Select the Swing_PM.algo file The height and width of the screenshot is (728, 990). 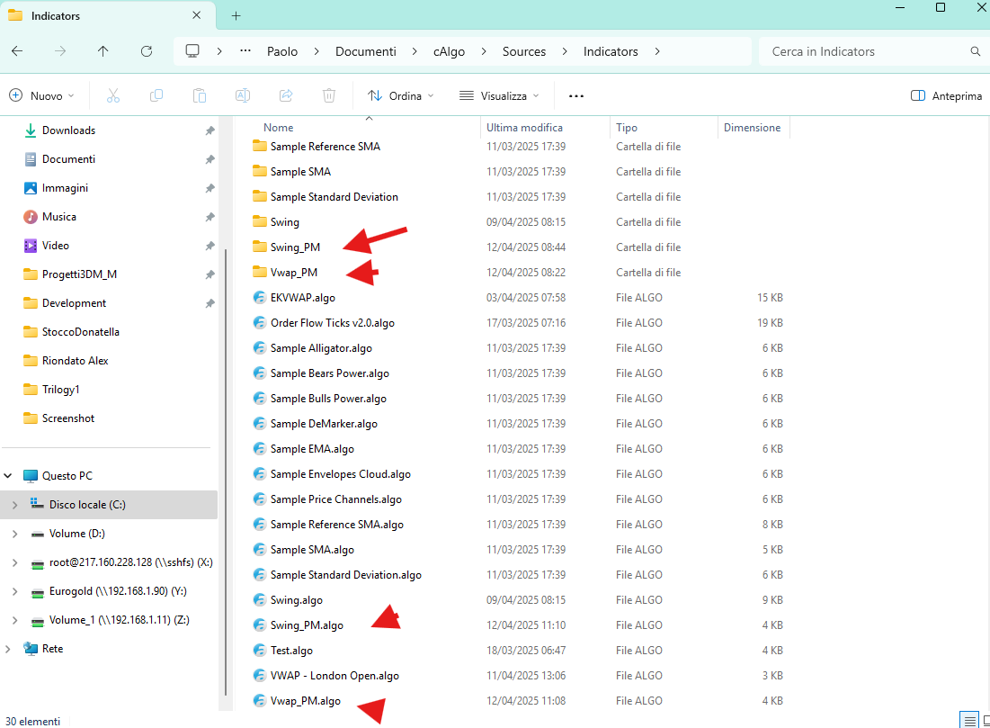307,625
